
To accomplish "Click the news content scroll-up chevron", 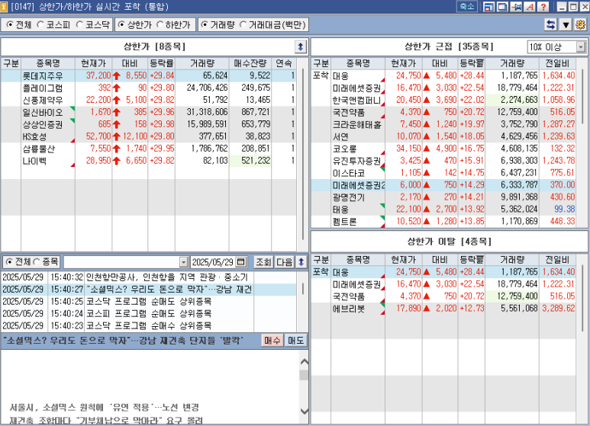I will pos(305,362).
